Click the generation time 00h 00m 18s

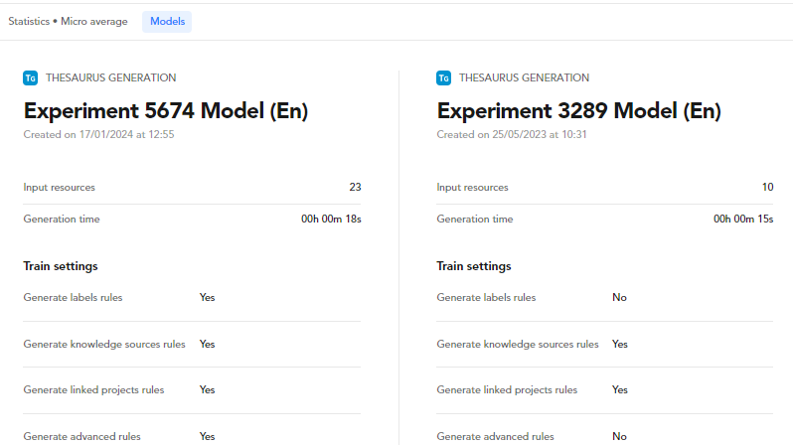click(x=331, y=219)
